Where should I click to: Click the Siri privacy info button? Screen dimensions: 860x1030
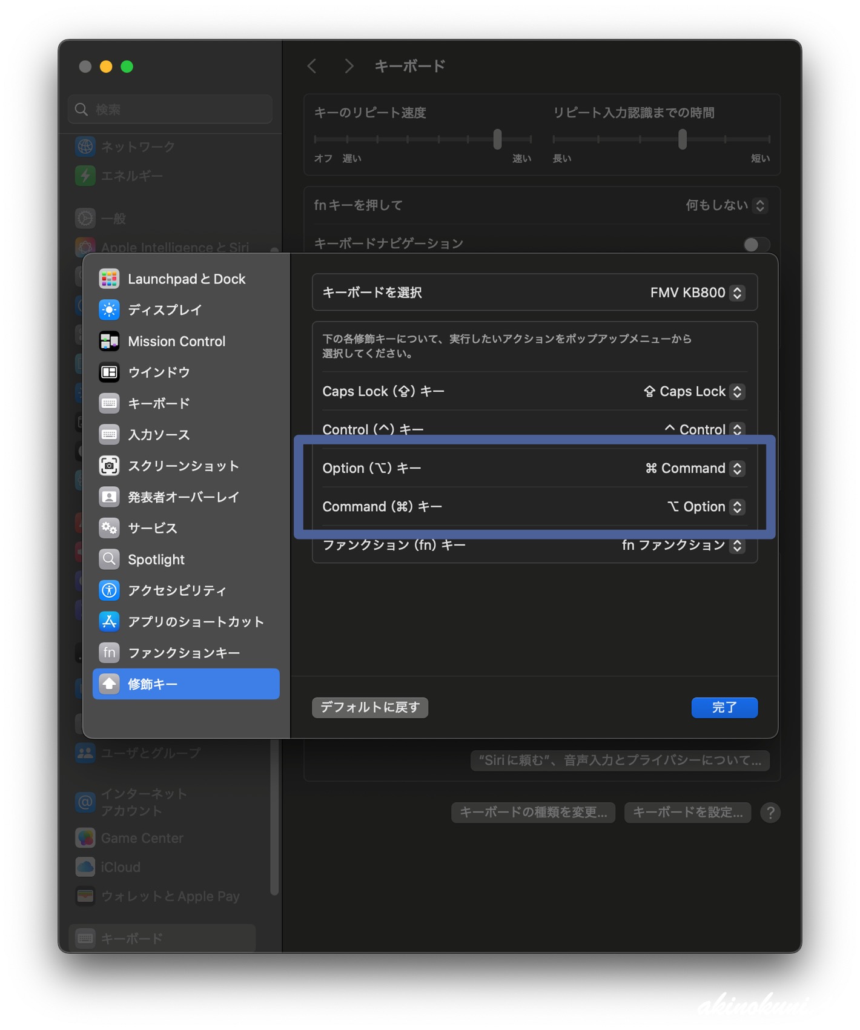(620, 761)
